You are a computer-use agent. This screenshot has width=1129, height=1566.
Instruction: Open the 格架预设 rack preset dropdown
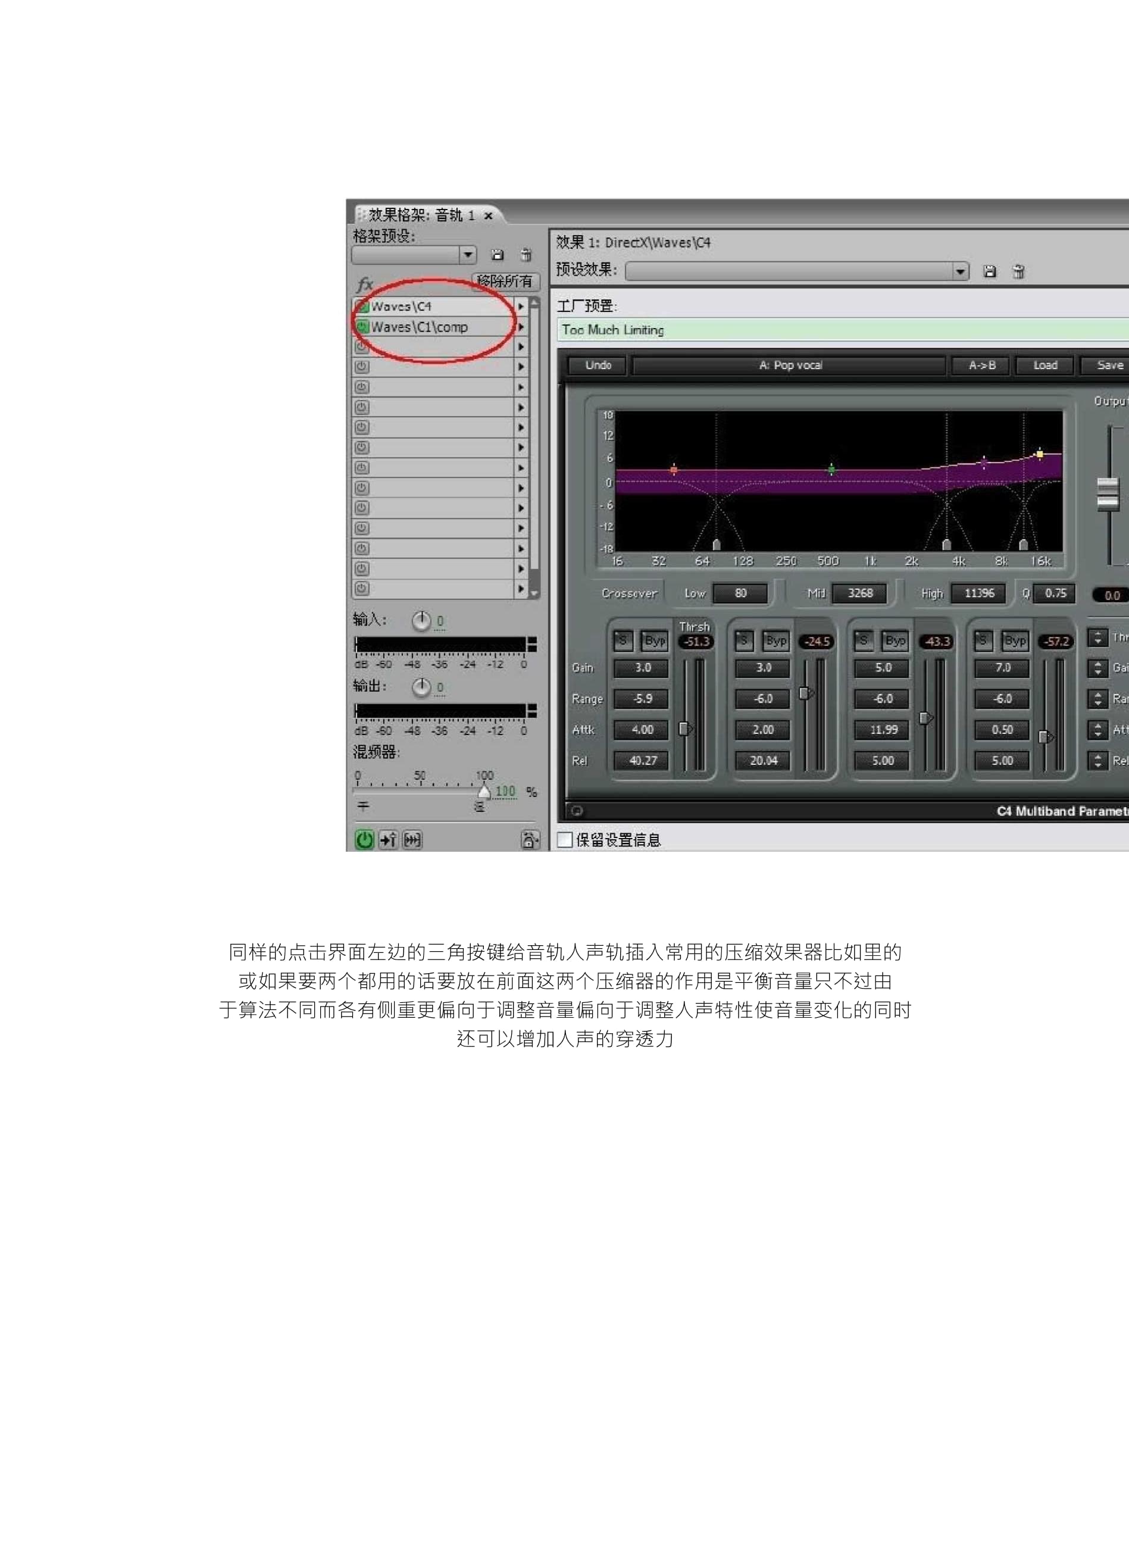pos(467,255)
